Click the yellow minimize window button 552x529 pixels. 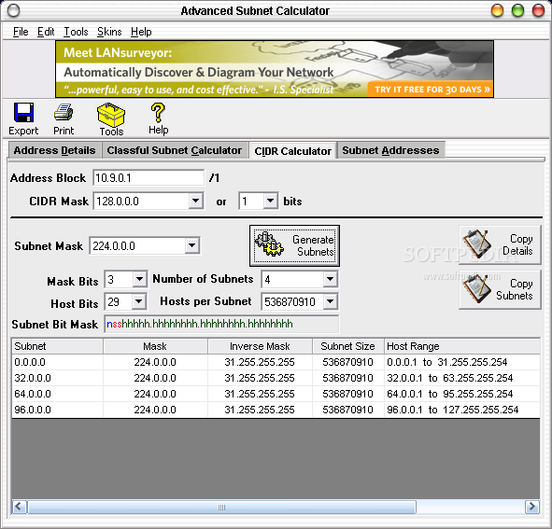tap(497, 10)
